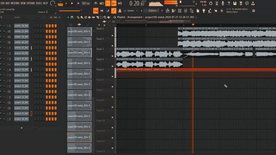This screenshot has height=155, width=276.
Task: Click the 0:20 time display
Action: point(137,3)
